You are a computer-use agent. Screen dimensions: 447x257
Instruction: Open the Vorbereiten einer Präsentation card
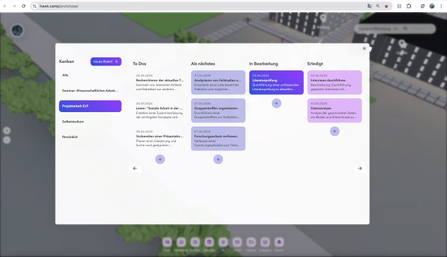(x=160, y=139)
